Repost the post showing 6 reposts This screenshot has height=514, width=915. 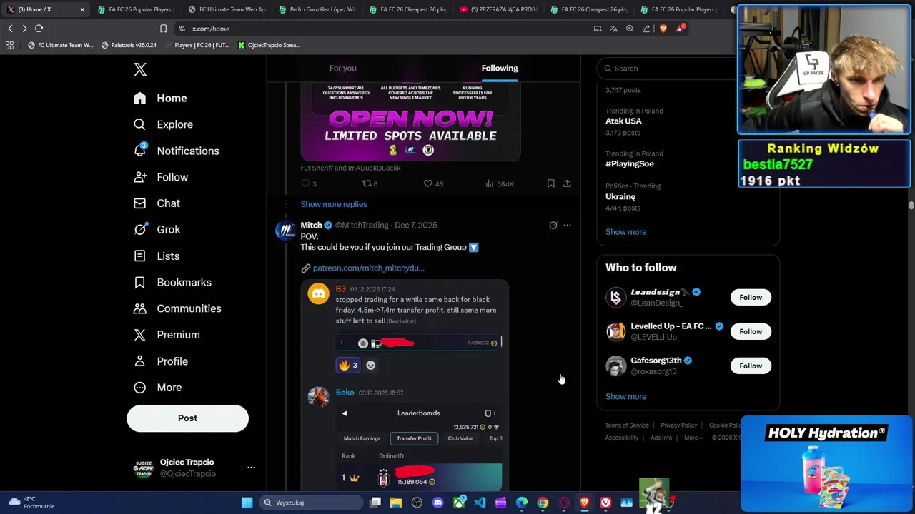370,184
